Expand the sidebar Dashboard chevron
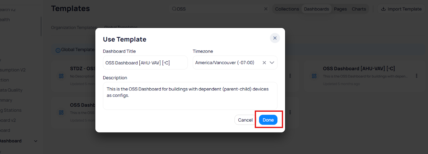Screen dimensions: 428x154 (x=36, y=141)
